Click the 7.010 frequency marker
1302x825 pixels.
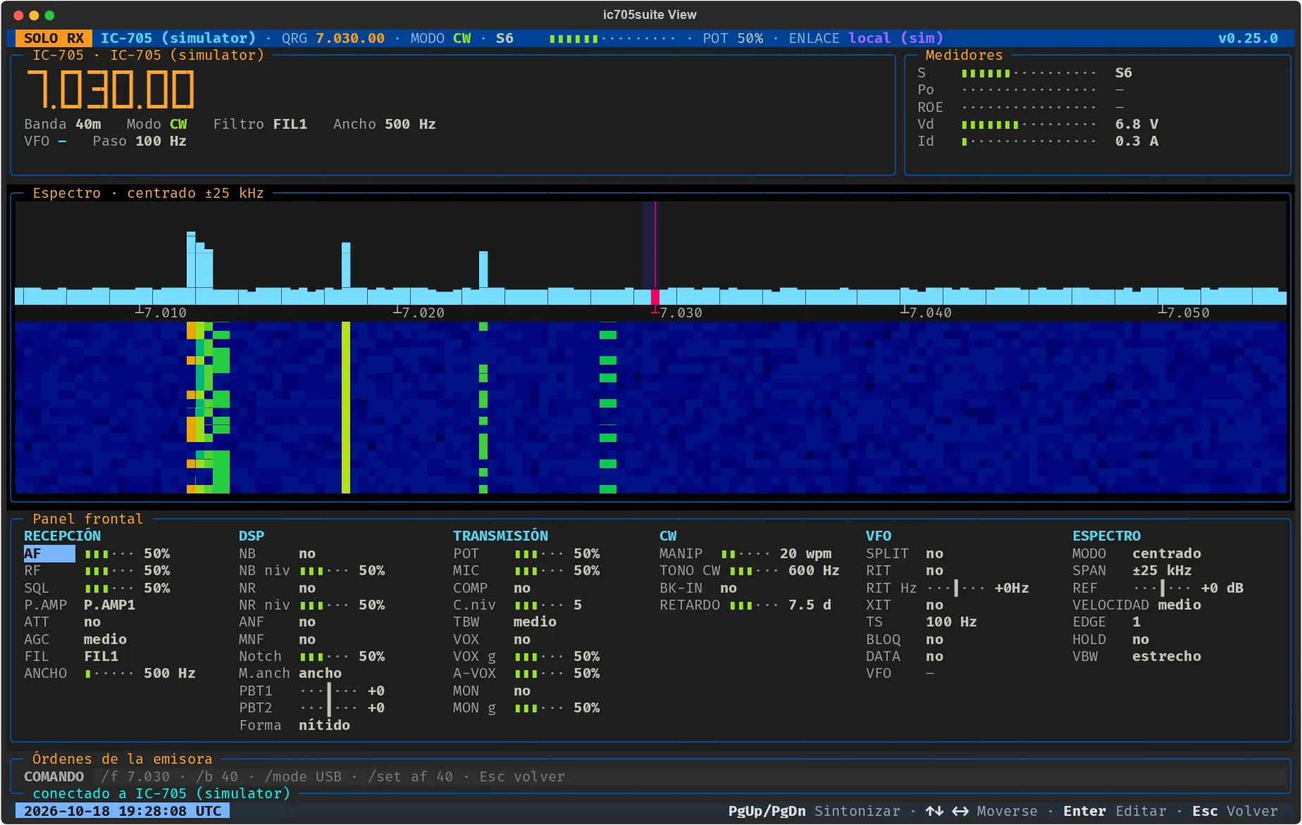[x=161, y=313]
